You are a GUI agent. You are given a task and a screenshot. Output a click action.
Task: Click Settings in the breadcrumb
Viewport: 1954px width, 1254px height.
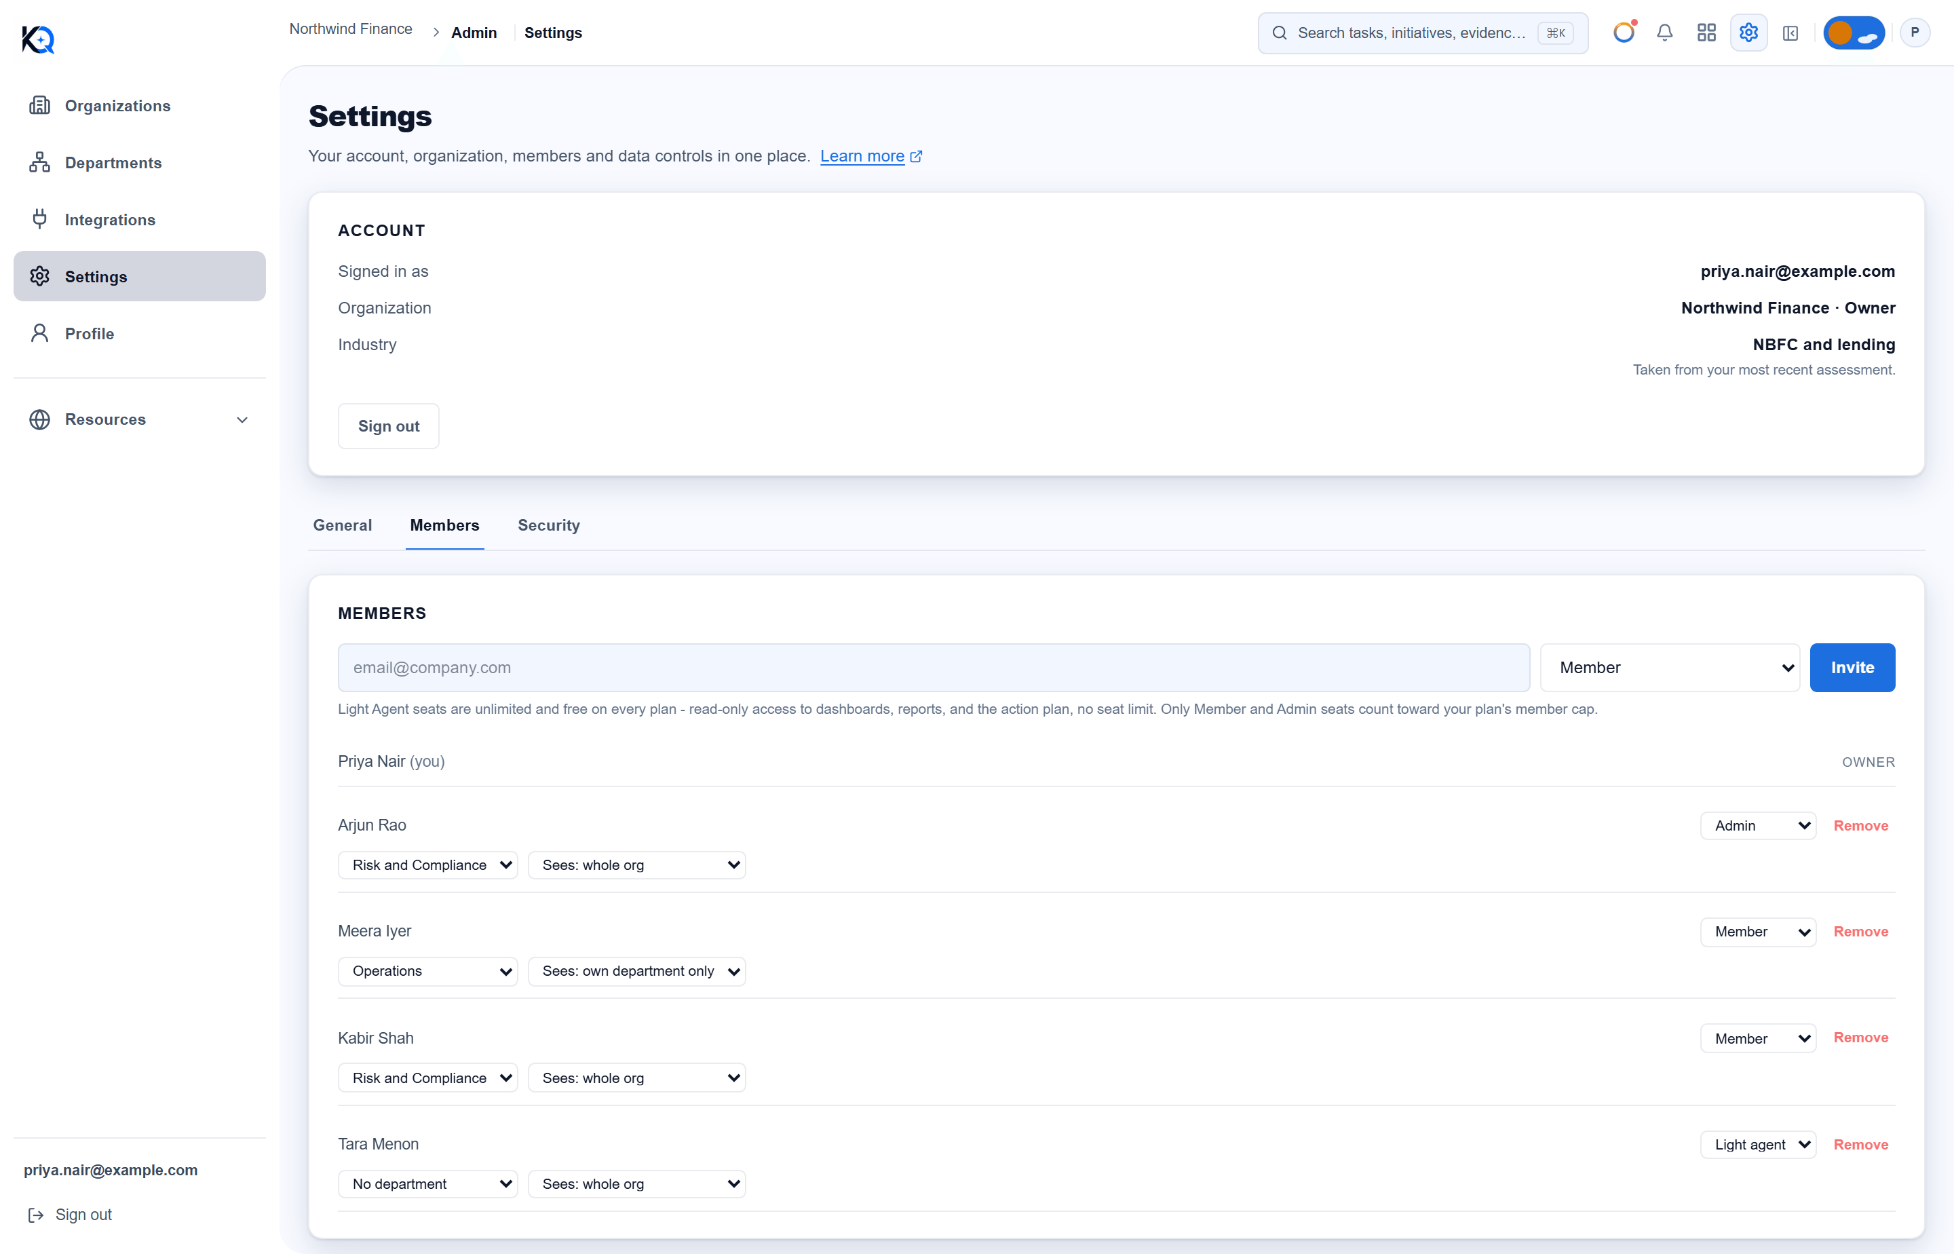(x=553, y=33)
